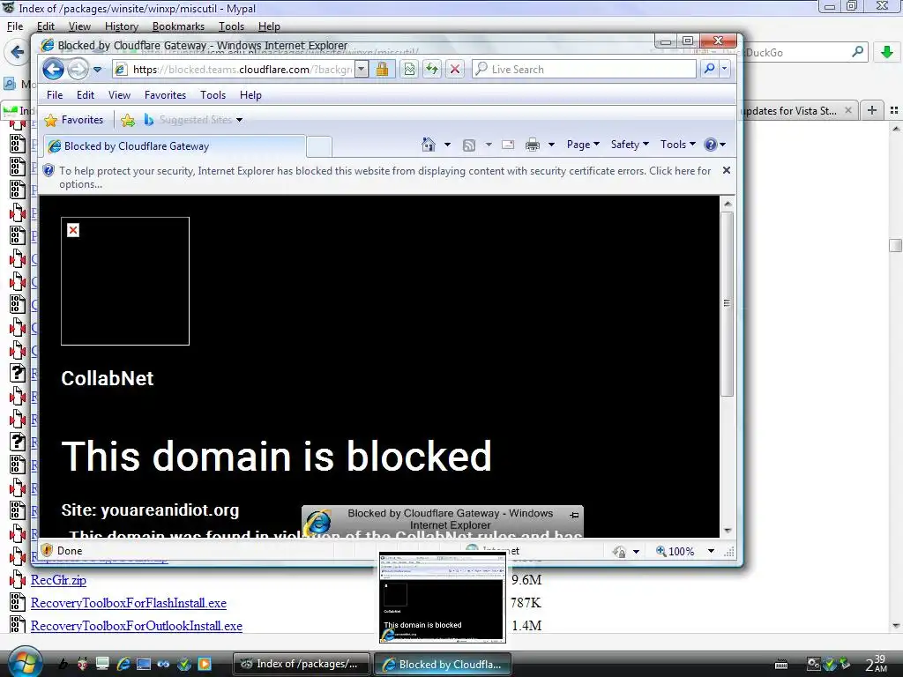Viewport: 903px width, 677px height.
Task: Click Read Mail envelope icon
Action: pyautogui.click(x=507, y=145)
